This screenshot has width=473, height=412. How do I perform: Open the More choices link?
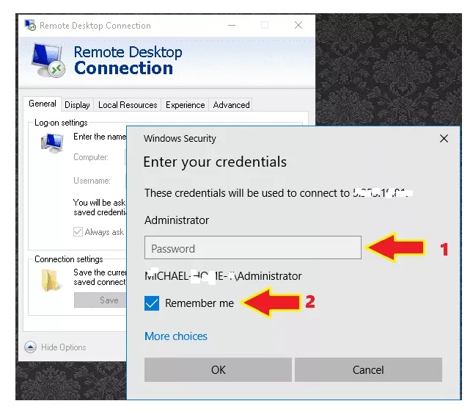[176, 336]
